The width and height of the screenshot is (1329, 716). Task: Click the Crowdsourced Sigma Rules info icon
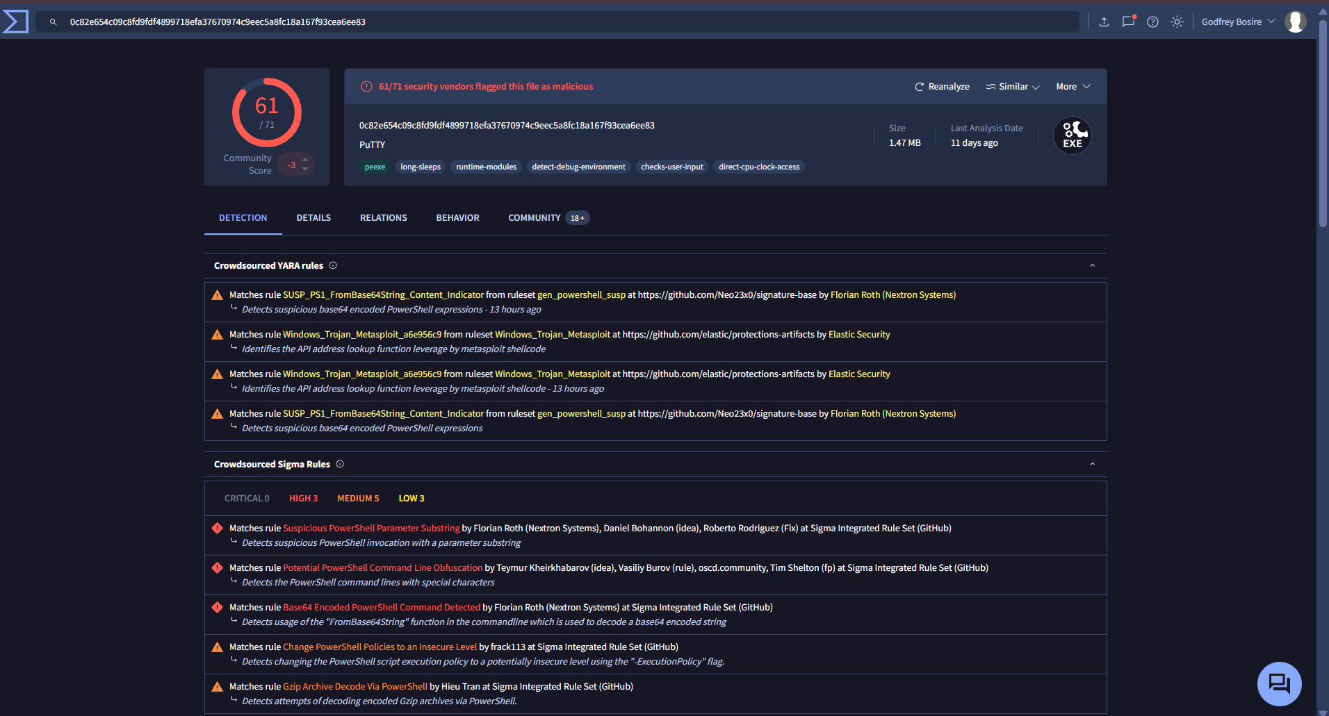click(x=340, y=464)
